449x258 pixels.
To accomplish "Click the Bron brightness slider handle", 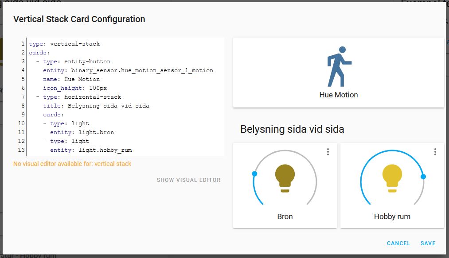I will [254, 173].
